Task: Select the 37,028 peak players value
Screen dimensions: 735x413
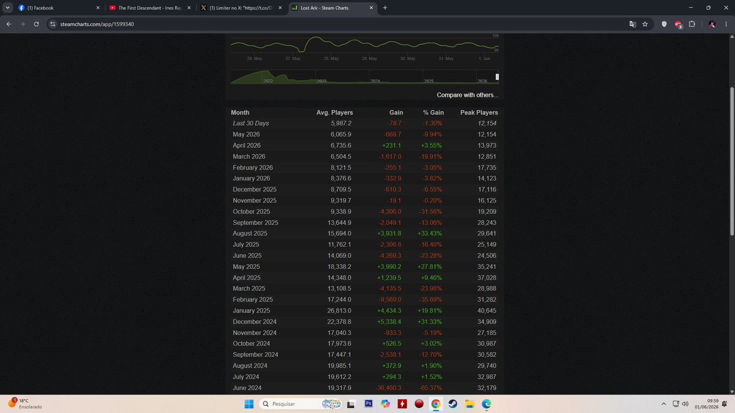Action: (x=487, y=277)
